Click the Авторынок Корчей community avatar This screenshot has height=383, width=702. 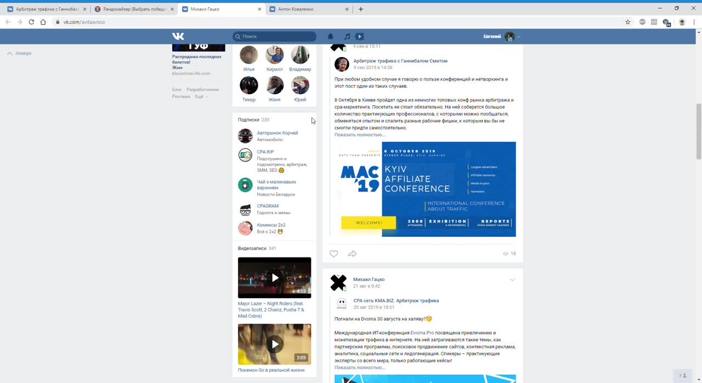pos(245,136)
